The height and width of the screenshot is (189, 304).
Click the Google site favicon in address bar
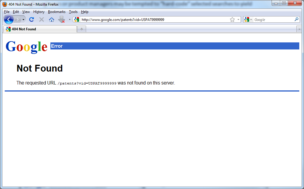point(77,19)
